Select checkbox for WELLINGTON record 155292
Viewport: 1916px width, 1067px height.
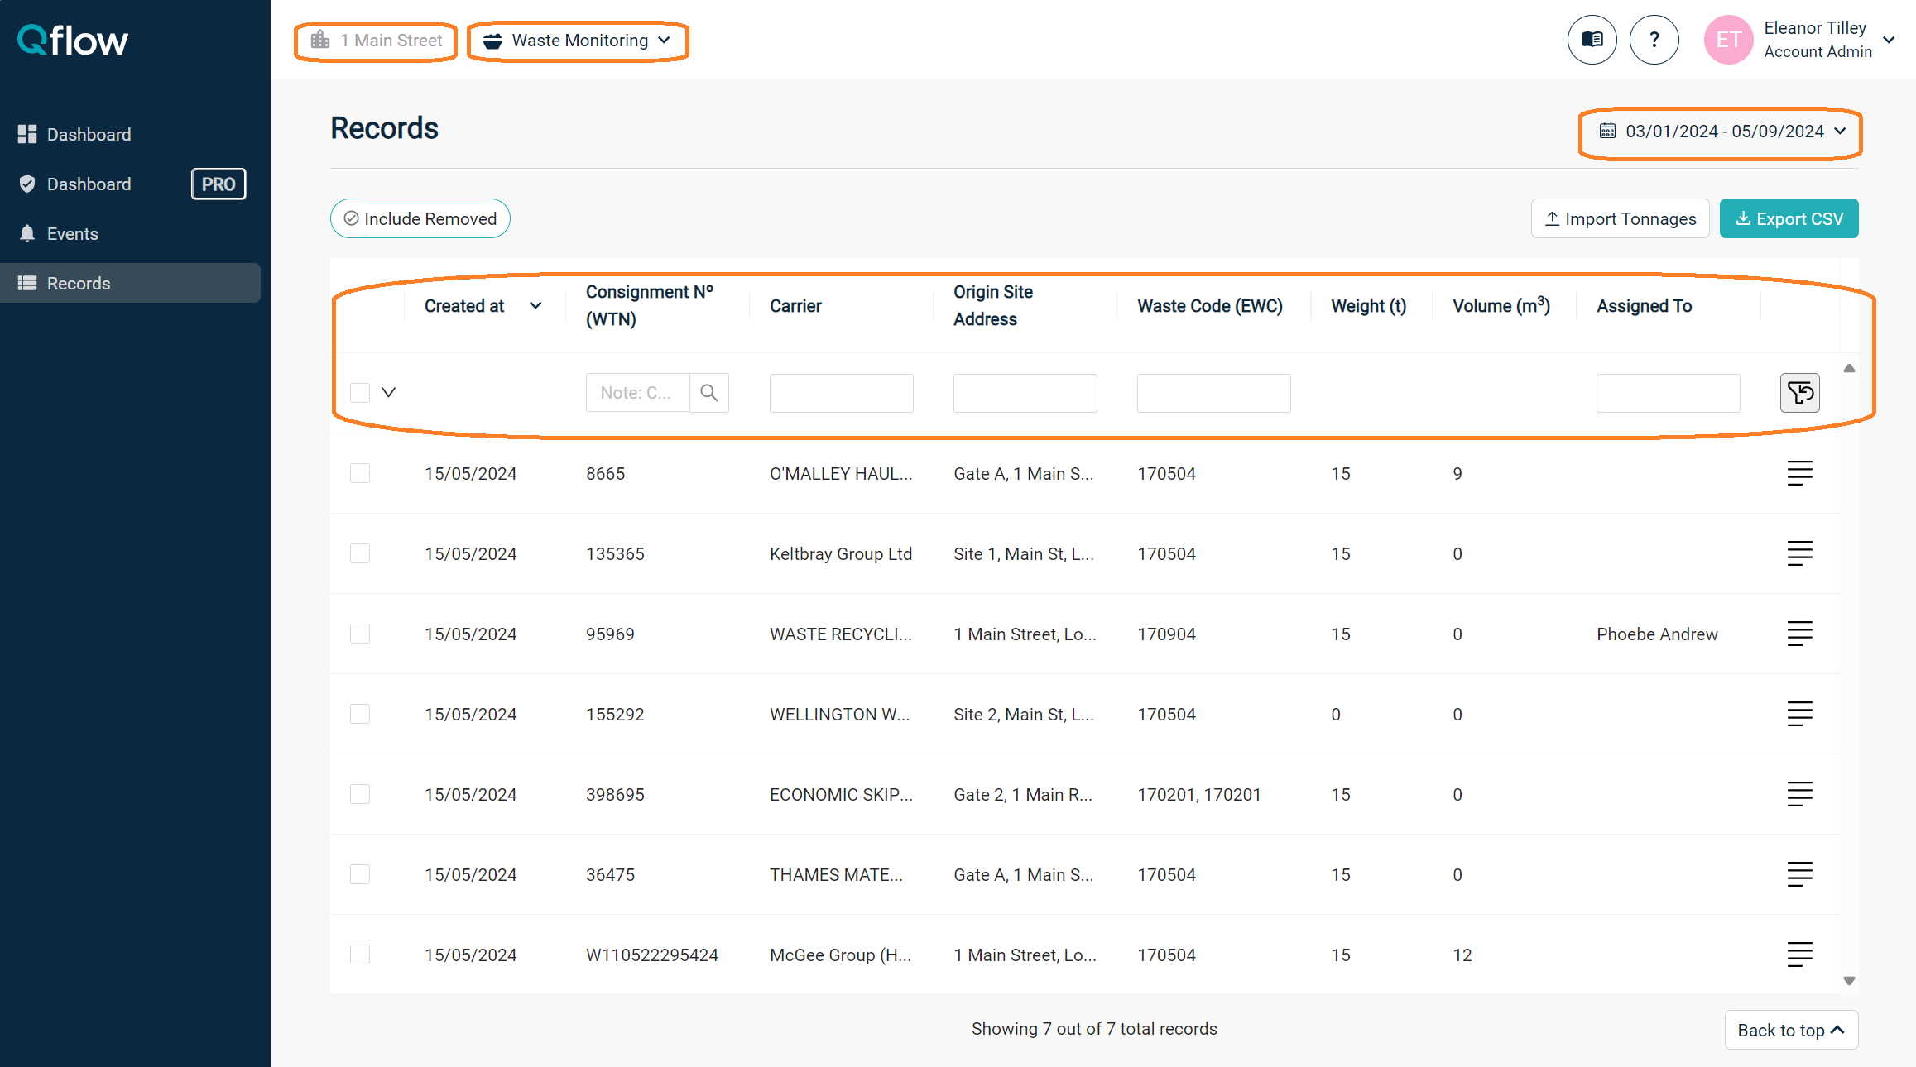[x=360, y=714]
